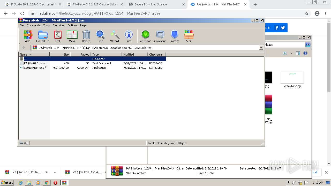Viewport: 331px width, 186px height.
Task: Start VirusScan on the archive
Action: pos(145,36)
